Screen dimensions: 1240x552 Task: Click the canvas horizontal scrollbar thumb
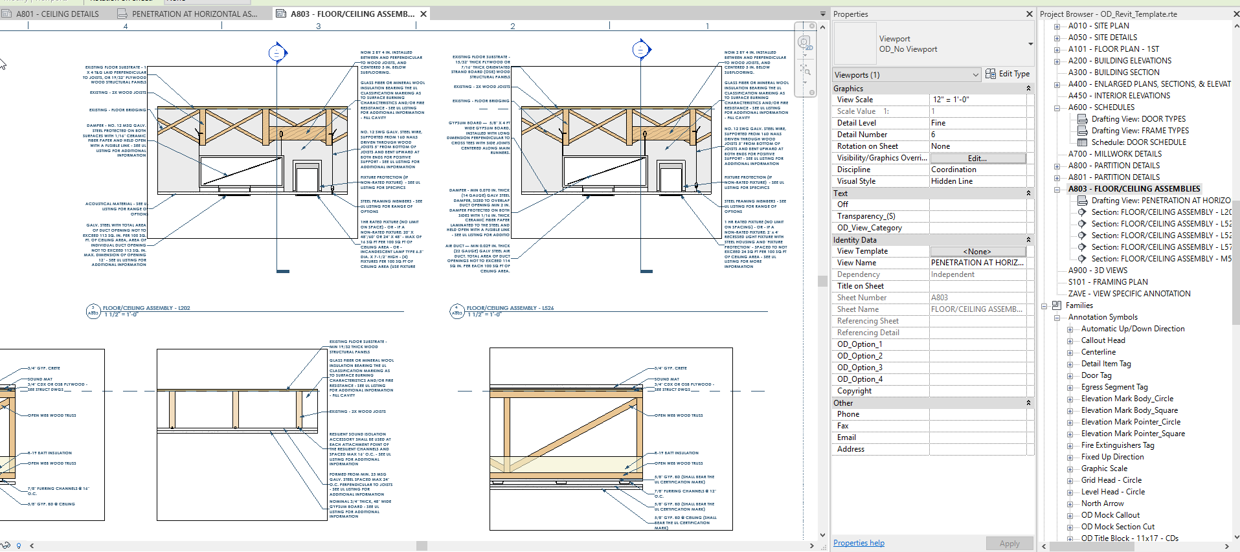[422, 546]
